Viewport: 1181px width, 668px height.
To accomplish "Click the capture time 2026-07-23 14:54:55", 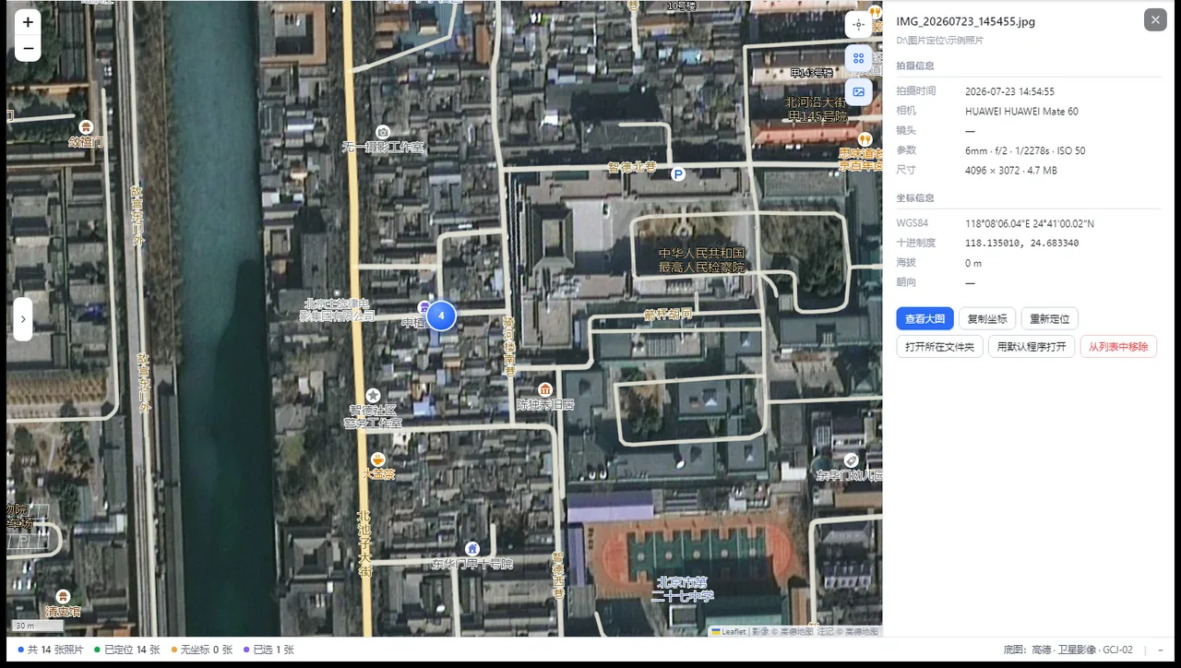I will coord(1009,91).
